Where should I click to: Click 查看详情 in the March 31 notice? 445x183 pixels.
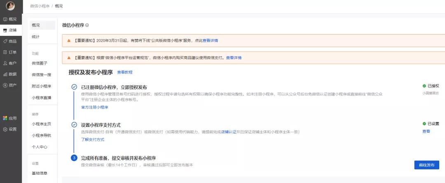pos(210,40)
